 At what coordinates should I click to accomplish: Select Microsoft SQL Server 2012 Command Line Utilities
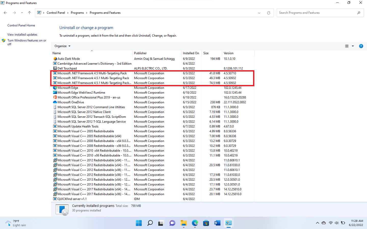point(91,107)
